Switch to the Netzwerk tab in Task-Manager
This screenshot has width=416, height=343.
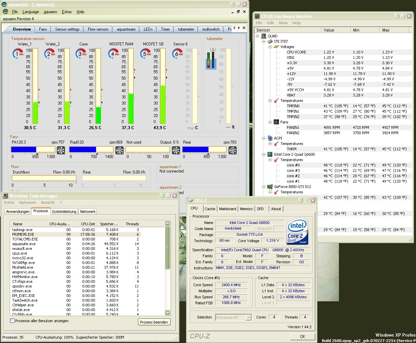(88, 212)
